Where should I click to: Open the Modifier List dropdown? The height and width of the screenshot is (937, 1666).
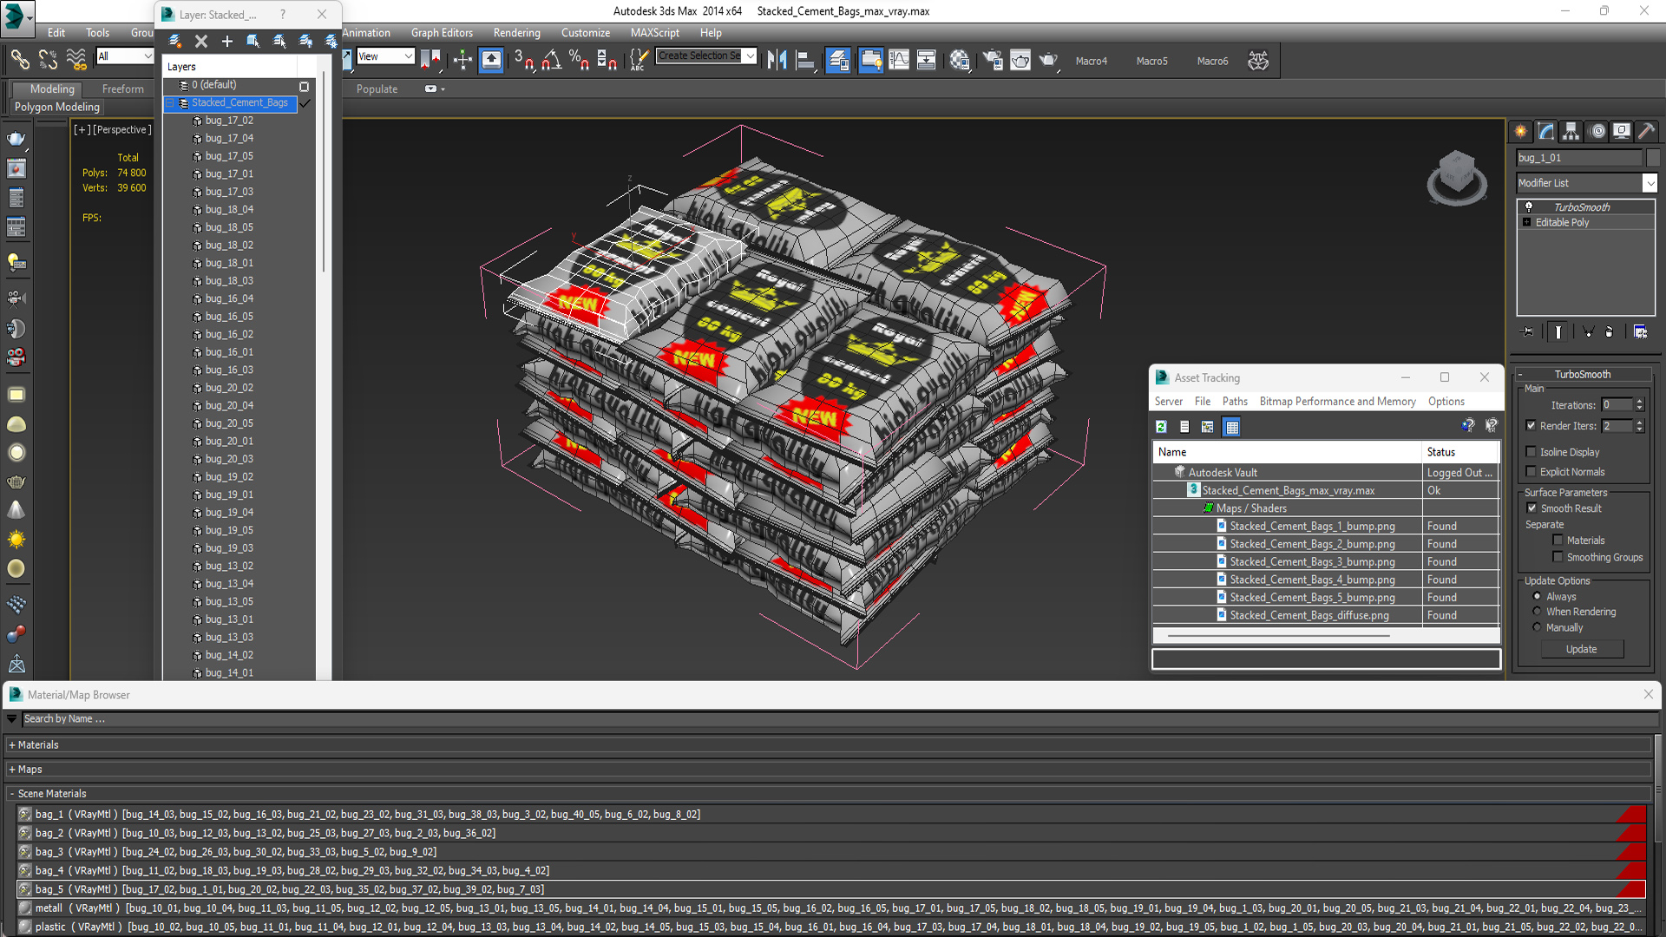coord(1649,183)
